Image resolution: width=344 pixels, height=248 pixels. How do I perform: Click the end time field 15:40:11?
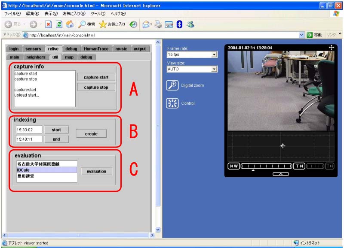(29, 139)
